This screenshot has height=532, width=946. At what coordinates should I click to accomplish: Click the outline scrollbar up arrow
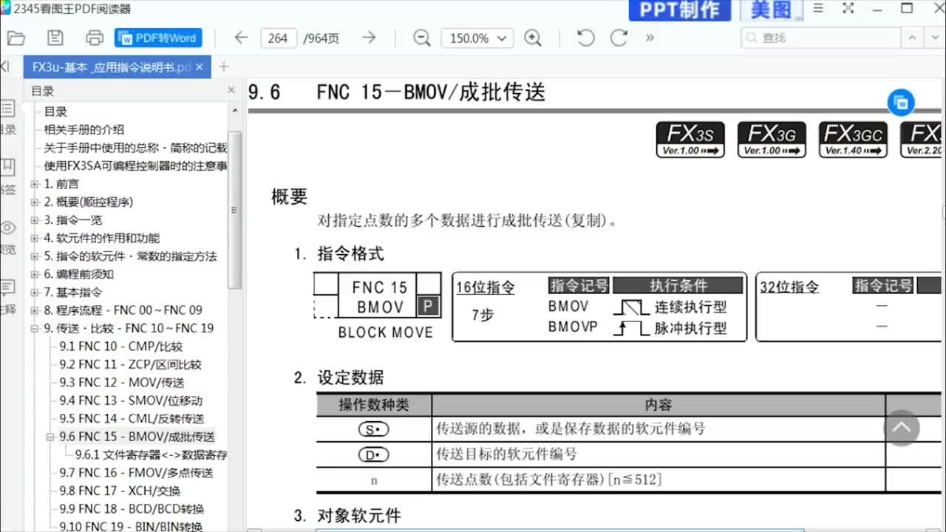[235, 111]
